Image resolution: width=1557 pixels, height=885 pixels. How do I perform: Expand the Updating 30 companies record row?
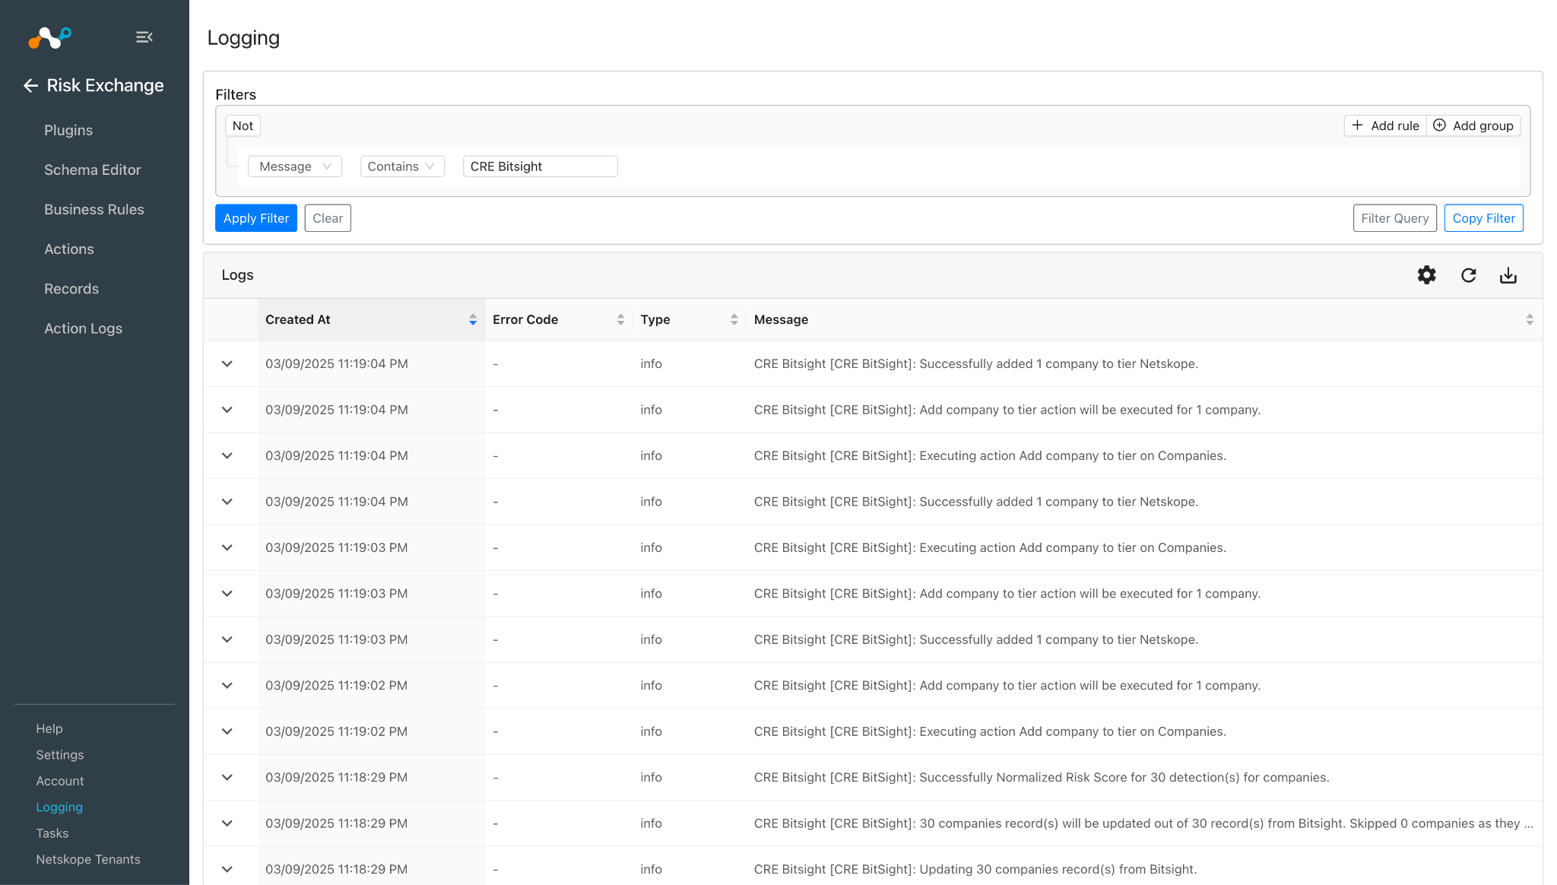click(227, 870)
